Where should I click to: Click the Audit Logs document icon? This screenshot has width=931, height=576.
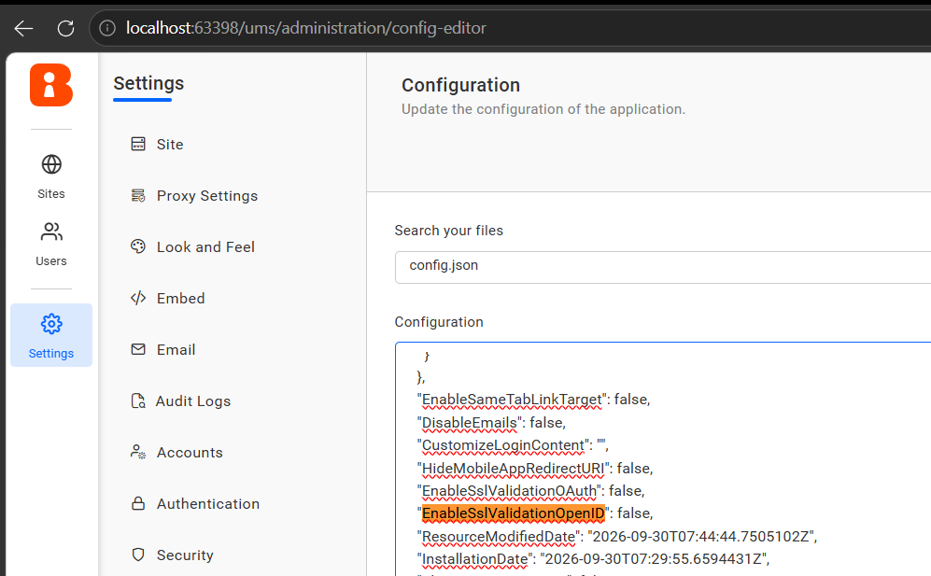(x=138, y=400)
